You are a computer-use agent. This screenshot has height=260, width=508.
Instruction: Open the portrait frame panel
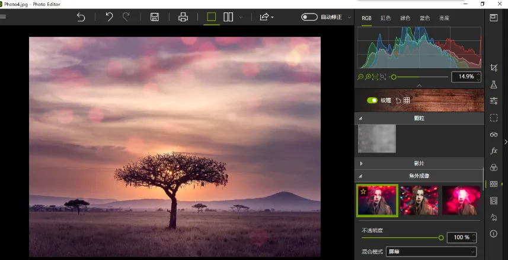[x=493, y=201]
